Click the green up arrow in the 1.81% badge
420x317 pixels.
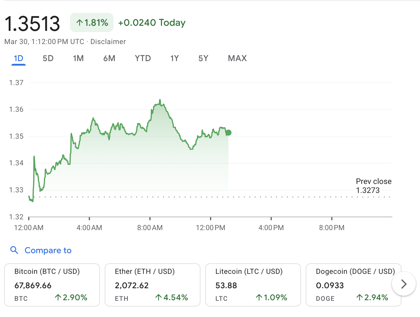tap(79, 22)
